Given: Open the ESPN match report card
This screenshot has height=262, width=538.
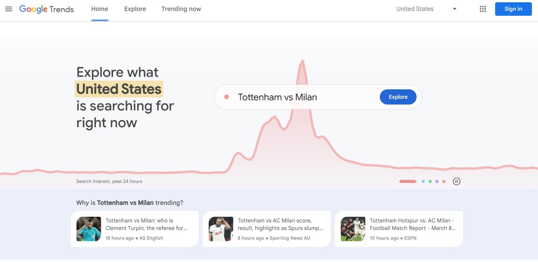Looking at the screenshot, I should pos(399,229).
